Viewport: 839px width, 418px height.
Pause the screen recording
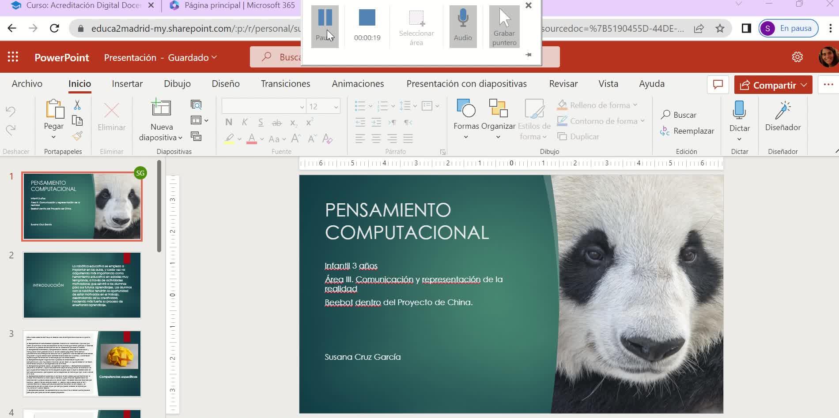(325, 26)
